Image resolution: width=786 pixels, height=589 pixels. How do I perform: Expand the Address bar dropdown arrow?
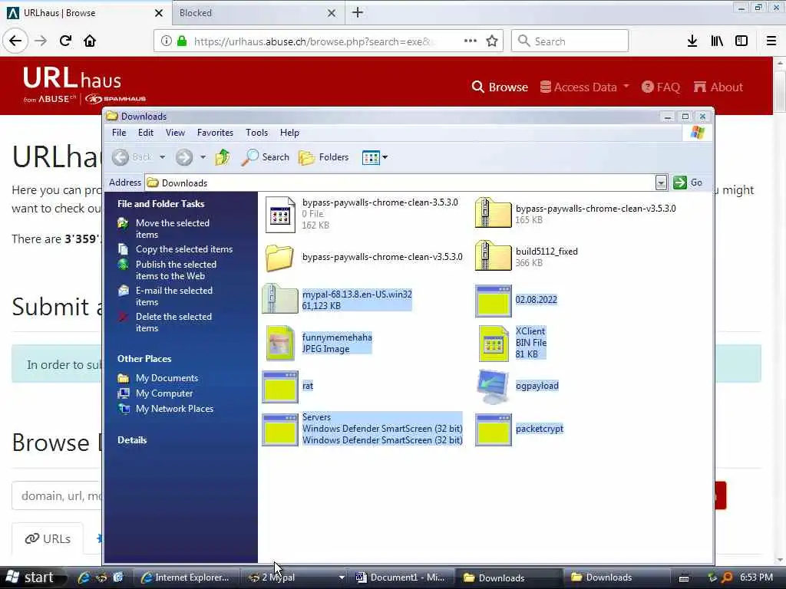[661, 183]
